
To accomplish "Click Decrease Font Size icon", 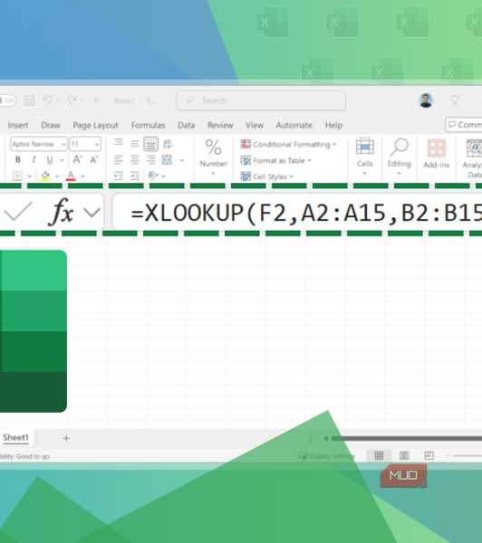I will [x=93, y=159].
